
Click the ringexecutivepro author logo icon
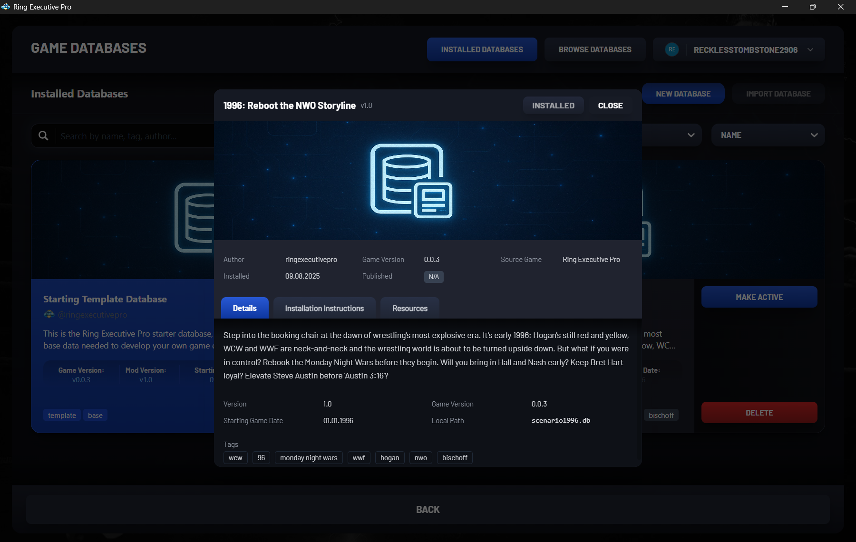tap(49, 314)
